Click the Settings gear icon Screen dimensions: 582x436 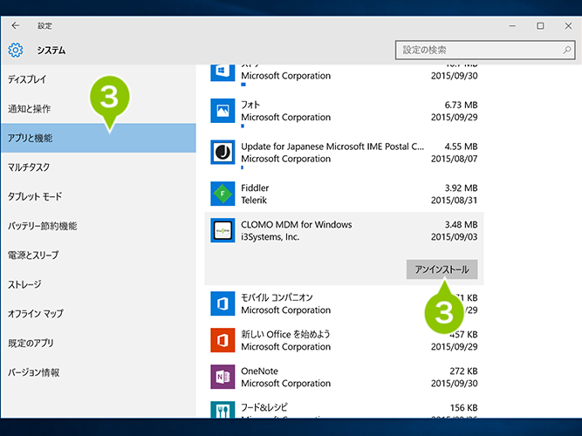point(15,50)
